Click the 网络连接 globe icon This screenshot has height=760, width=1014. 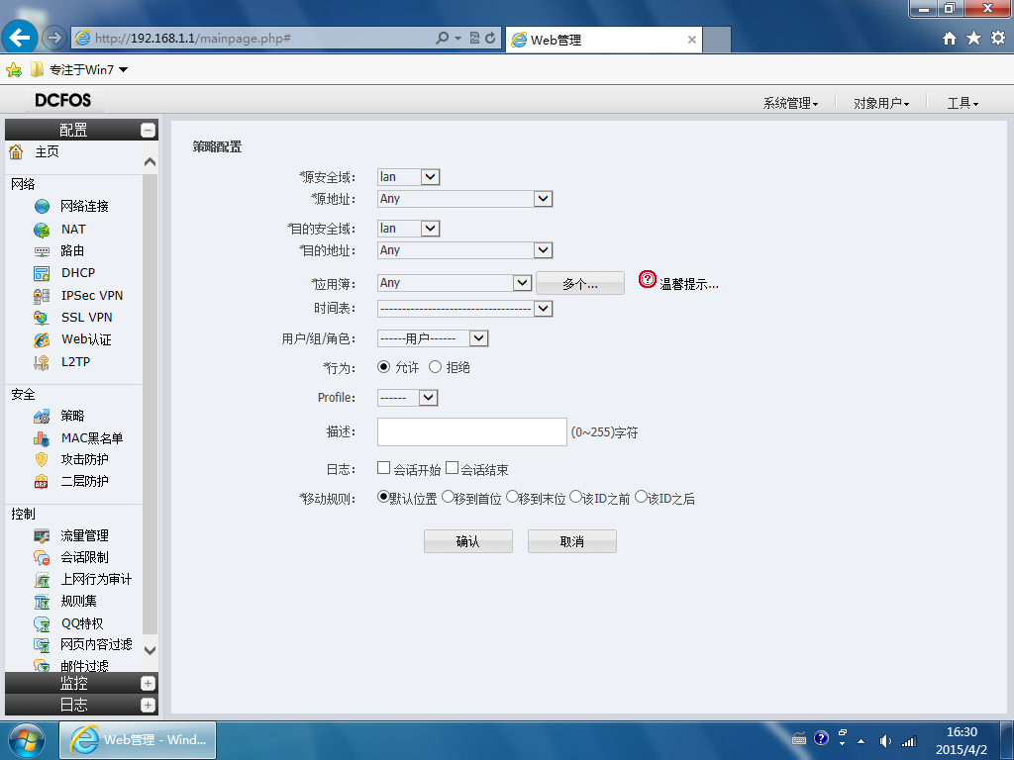42,206
